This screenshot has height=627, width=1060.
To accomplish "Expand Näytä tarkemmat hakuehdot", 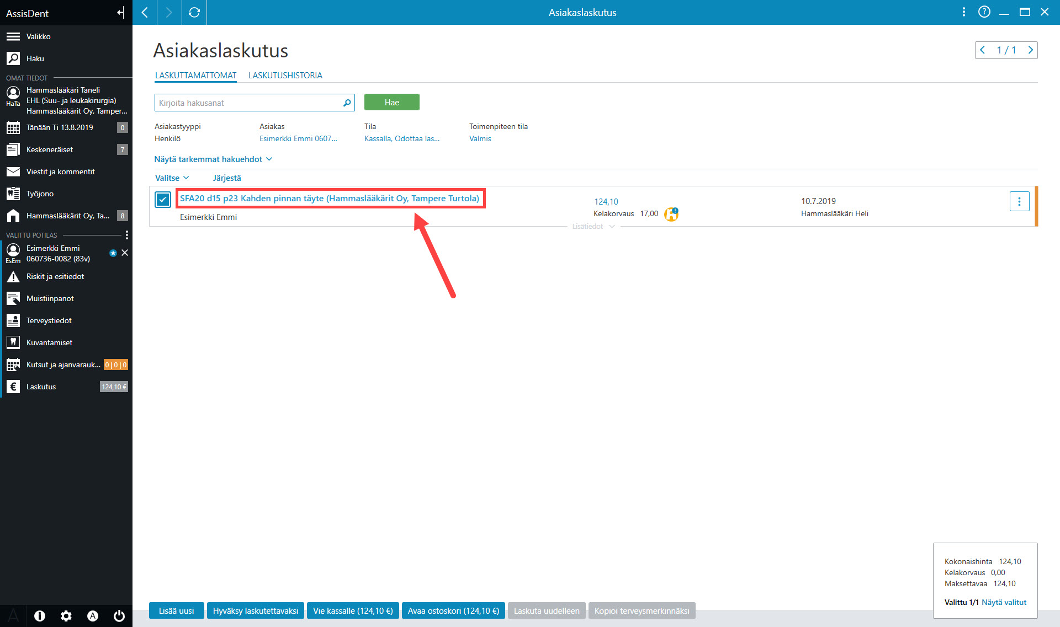I will (x=213, y=159).
